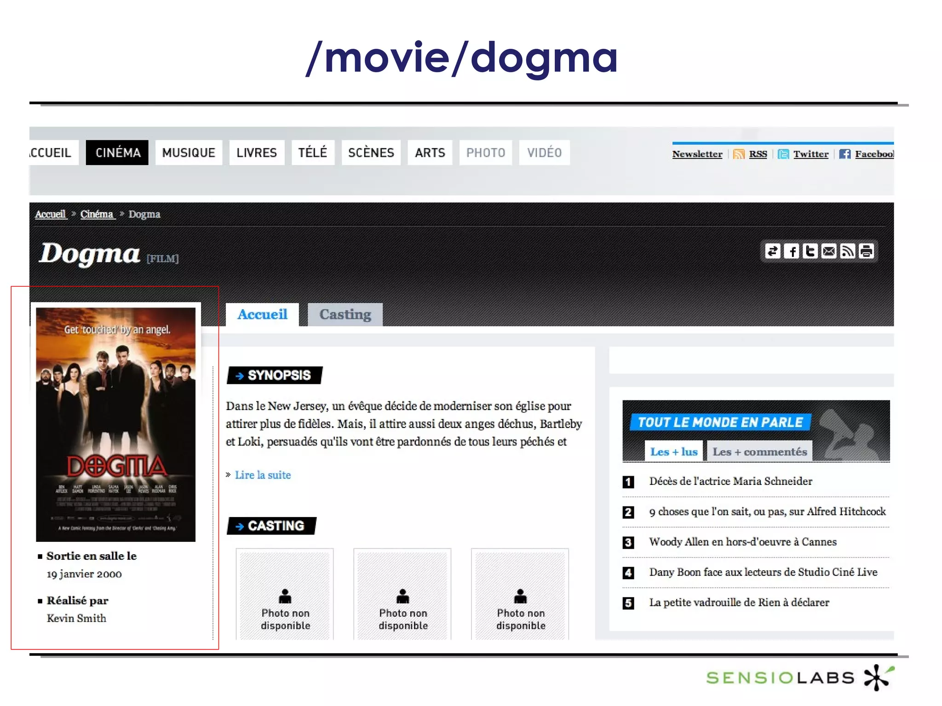Click the Facebook text link
This screenshot has height=706, width=942.
[x=874, y=154]
